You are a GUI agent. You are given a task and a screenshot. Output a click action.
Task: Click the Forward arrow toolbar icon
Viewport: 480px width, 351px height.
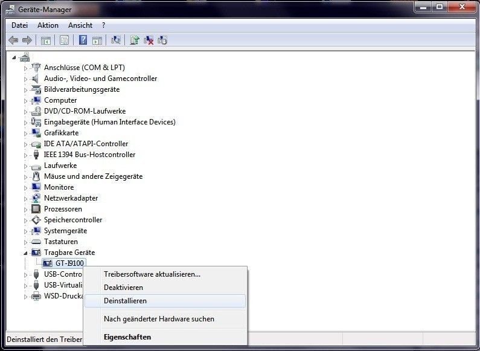click(x=27, y=40)
